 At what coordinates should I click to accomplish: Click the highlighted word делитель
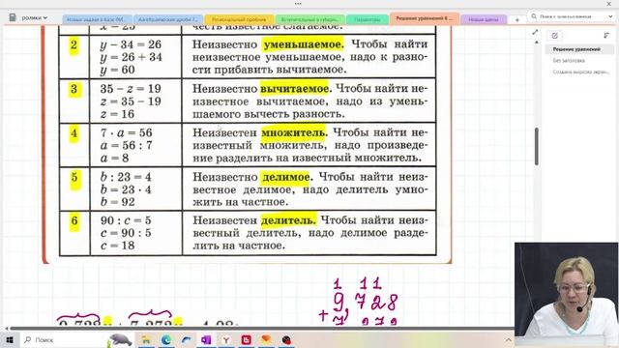pyautogui.click(x=288, y=220)
